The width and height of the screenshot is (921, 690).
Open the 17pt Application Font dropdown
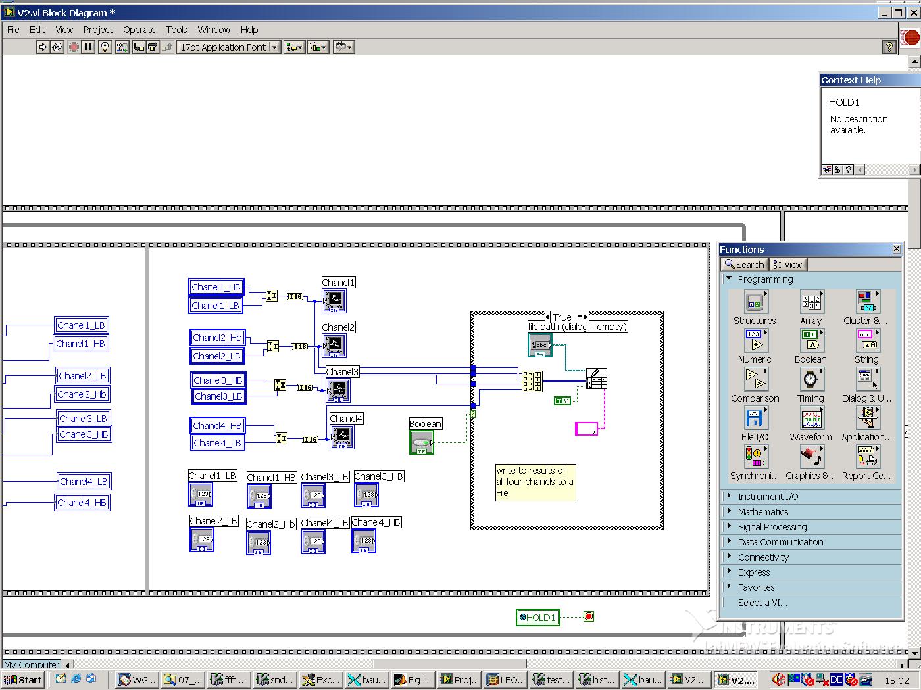click(x=228, y=47)
